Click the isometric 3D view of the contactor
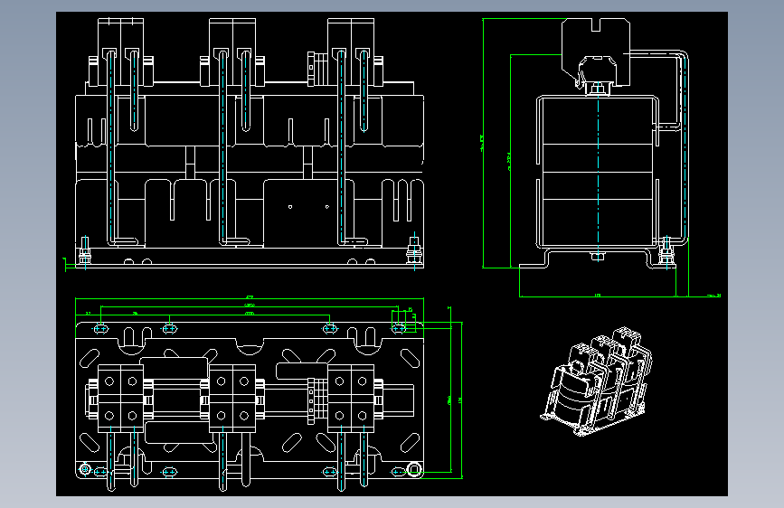The height and width of the screenshot is (508, 784). (597, 382)
